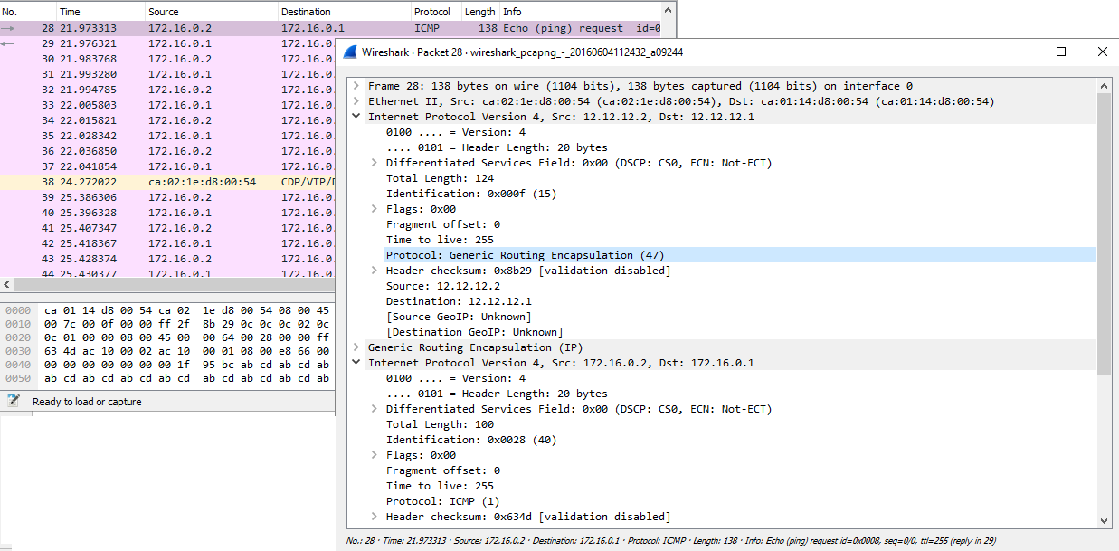Sort packets by the Protocol column
The height and width of the screenshot is (551, 1119).
tap(432, 11)
